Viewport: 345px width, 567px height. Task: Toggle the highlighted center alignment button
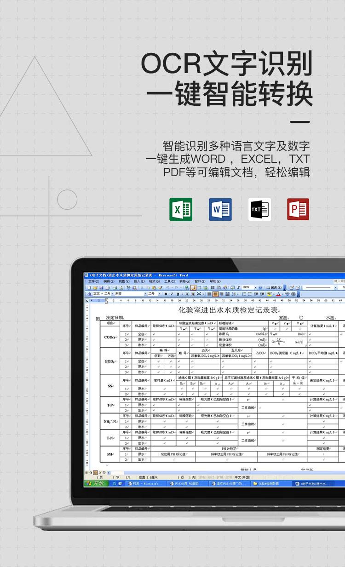click(x=215, y=294)
